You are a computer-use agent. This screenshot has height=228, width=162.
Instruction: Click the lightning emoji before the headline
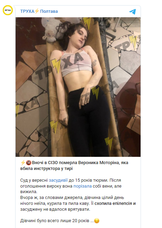tap(23, 163)
